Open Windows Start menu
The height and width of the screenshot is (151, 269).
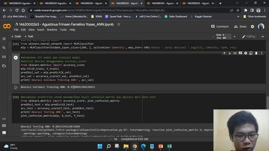pyautogui.click(x=100, y=146)
